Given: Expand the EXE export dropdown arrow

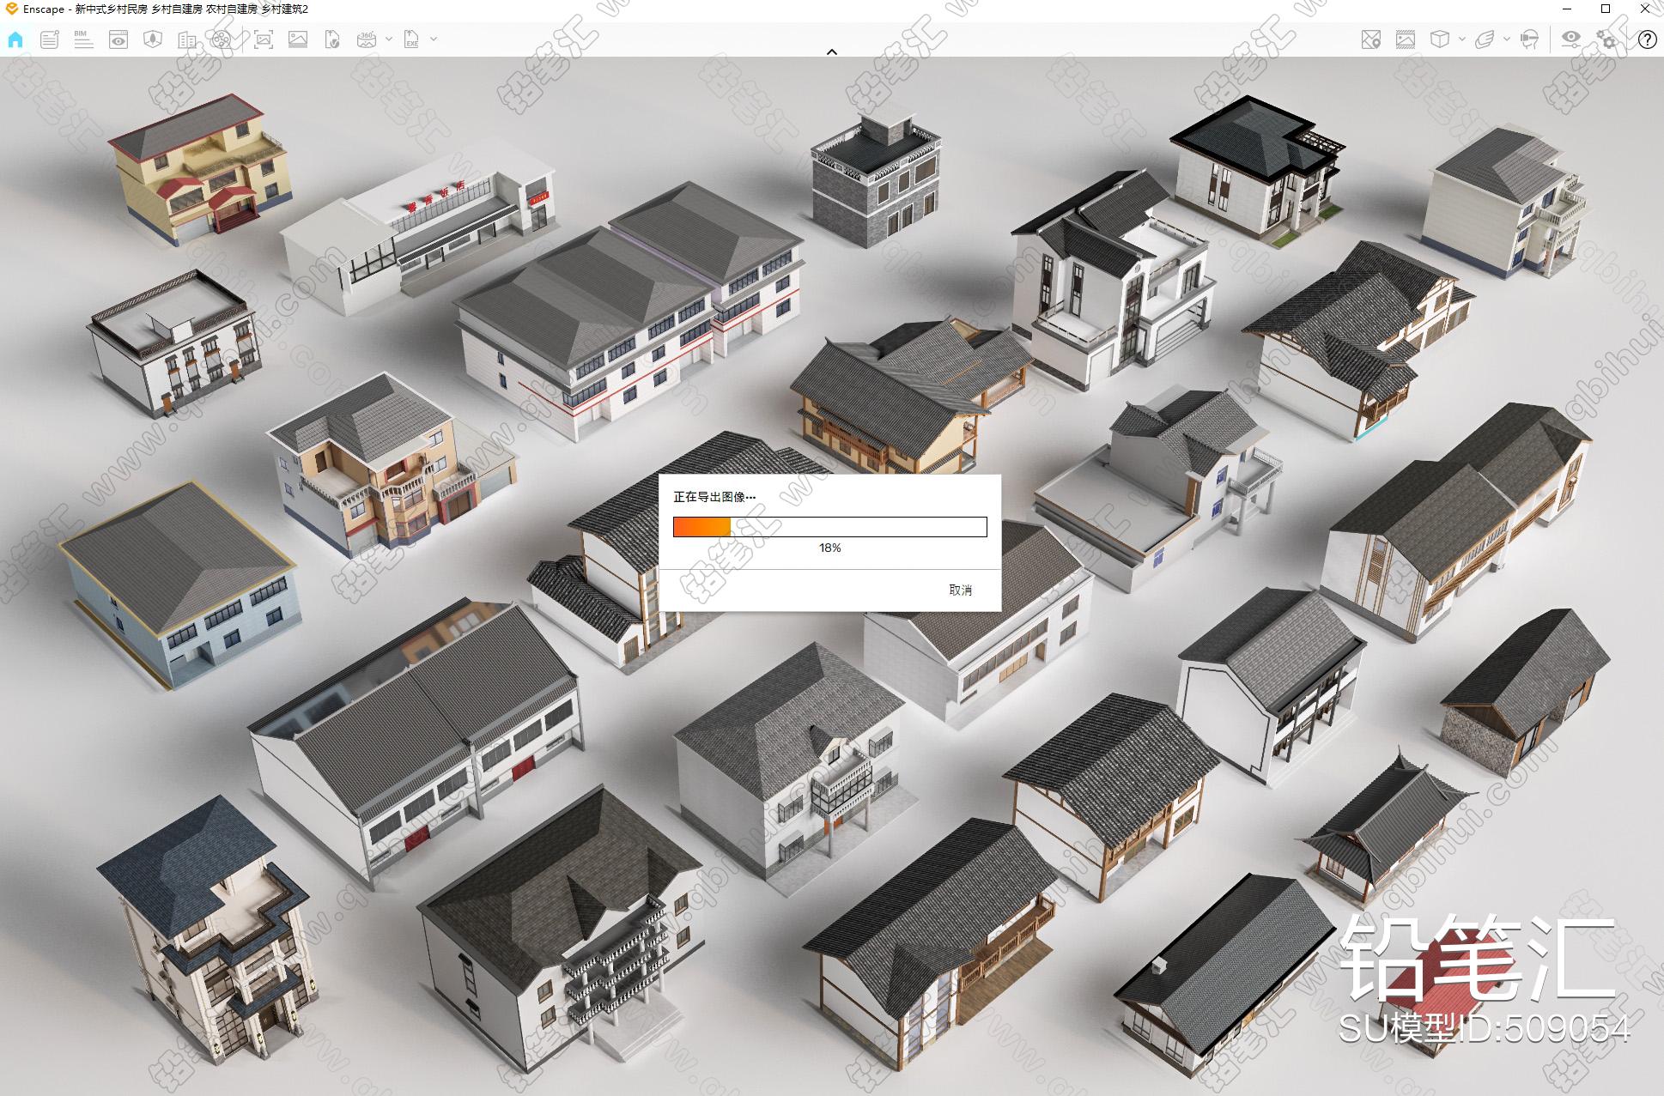Looking at the screenshot, I should [x=434, y=39].
